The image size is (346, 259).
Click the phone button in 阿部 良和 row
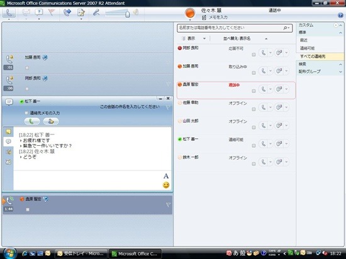(263, 53)
